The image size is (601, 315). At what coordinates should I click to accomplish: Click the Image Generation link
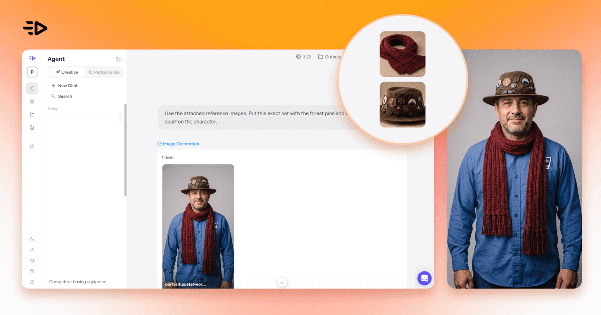coord(178,144)
